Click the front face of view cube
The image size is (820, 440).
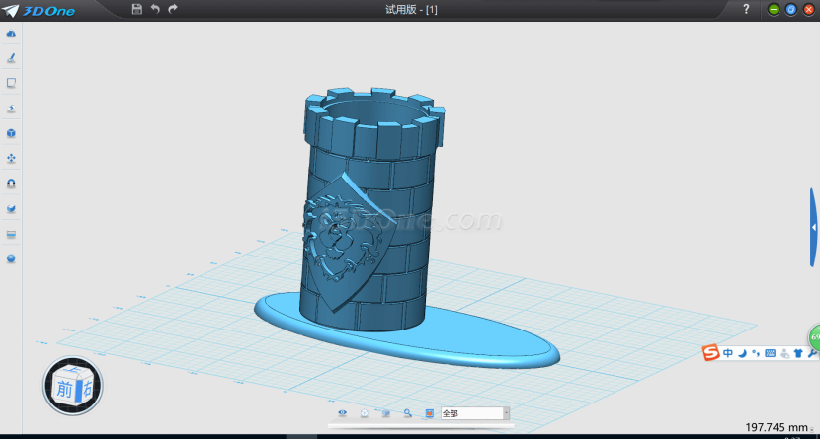coord(63,387)
